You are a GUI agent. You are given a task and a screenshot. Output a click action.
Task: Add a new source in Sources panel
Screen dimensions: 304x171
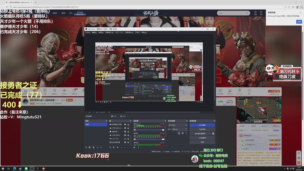tap(110, 147)
